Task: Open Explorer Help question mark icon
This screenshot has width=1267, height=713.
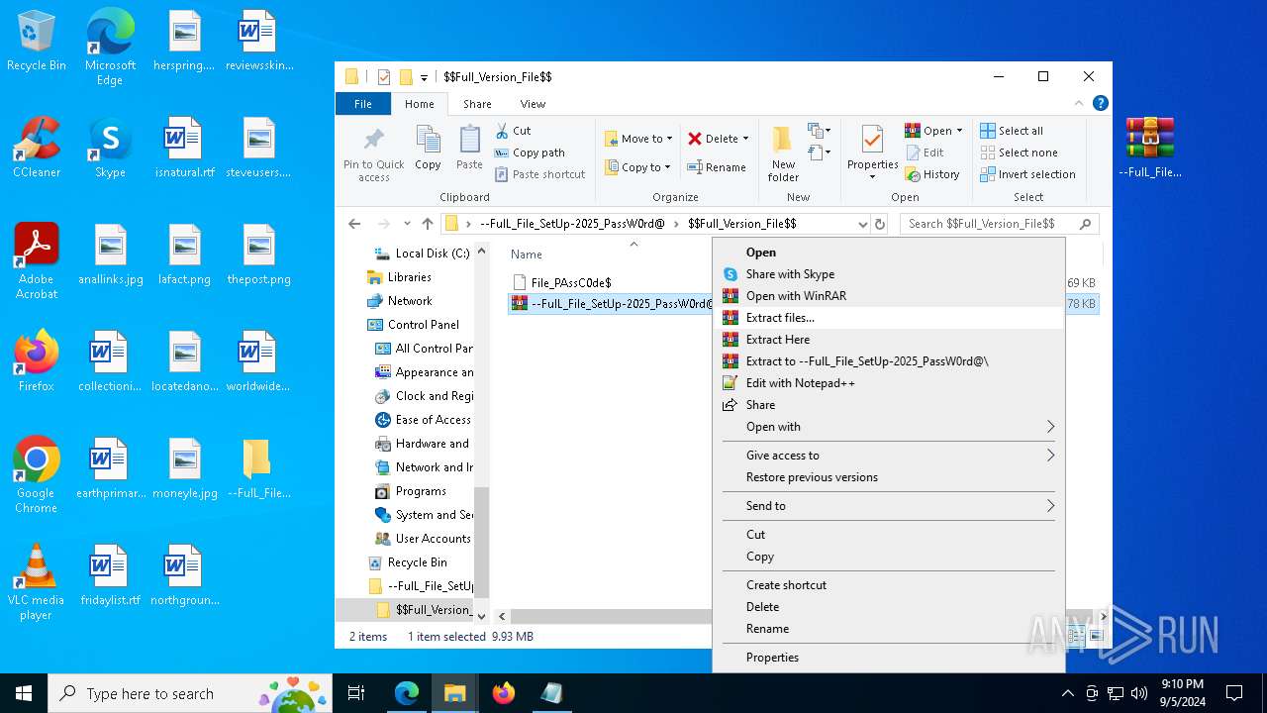Action: (x=1100, y=103)
